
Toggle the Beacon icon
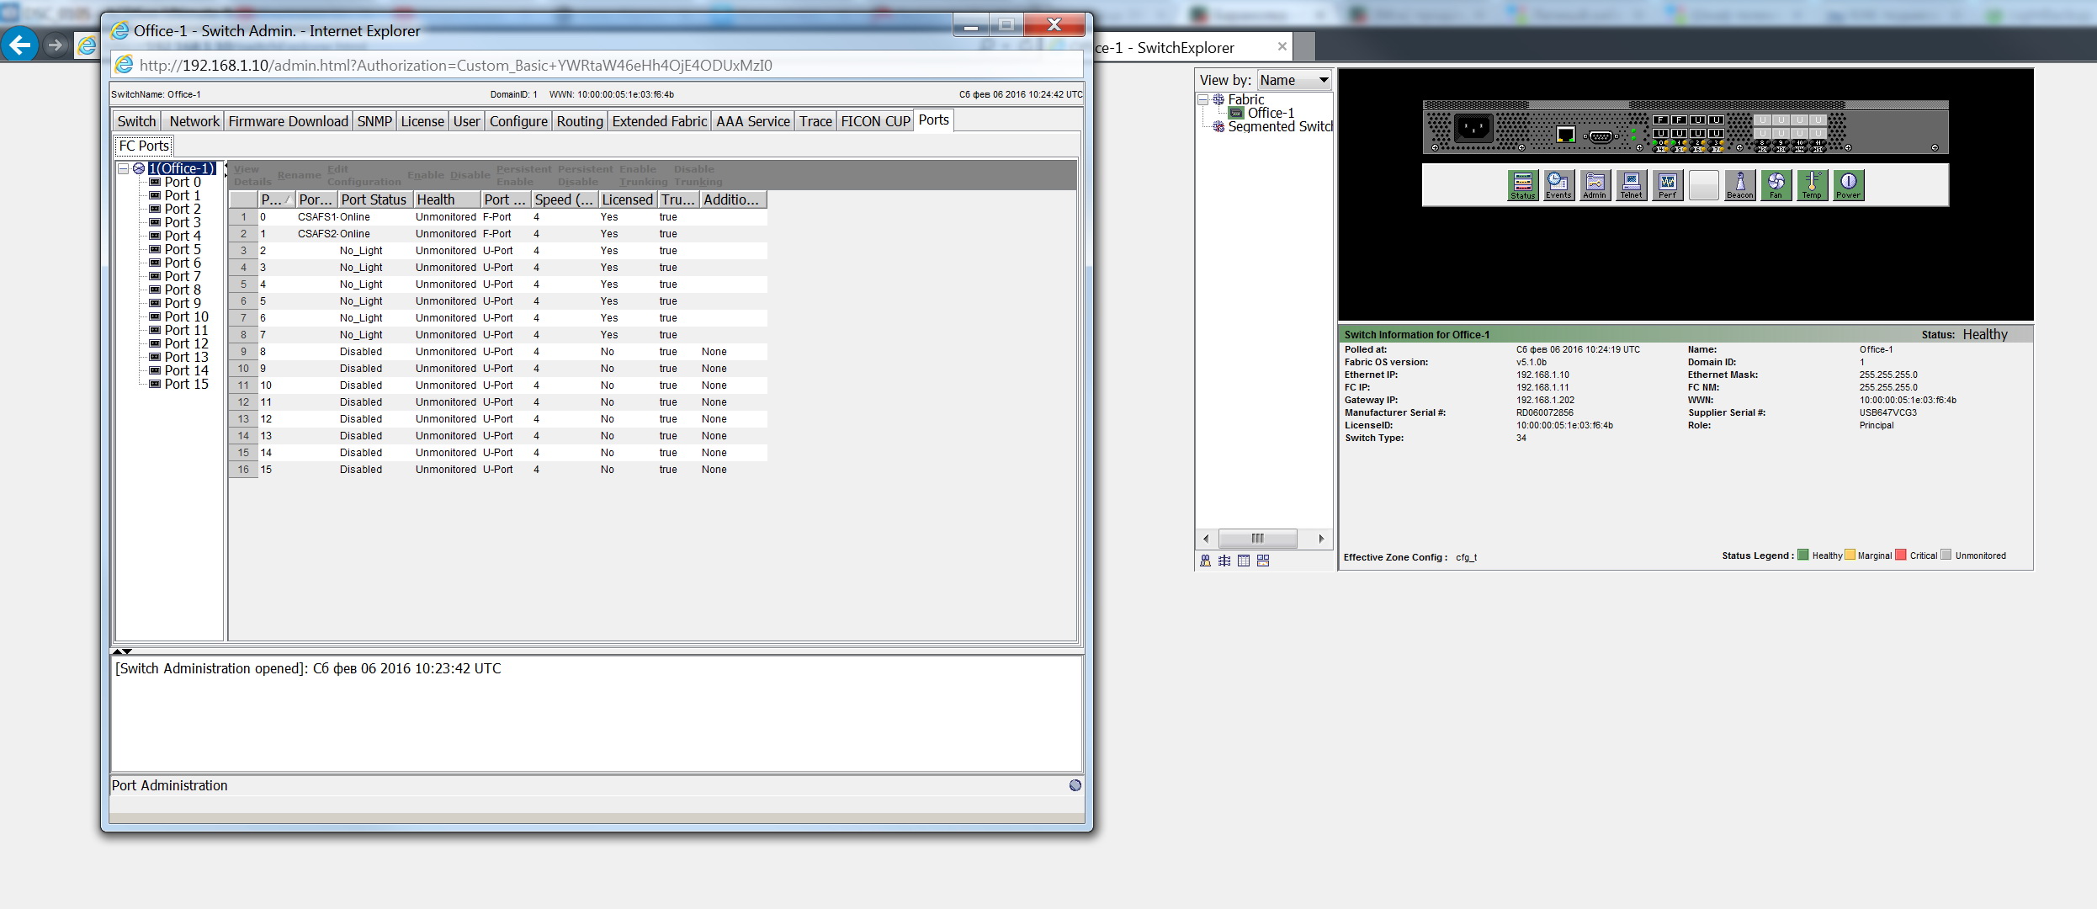tap(1739, 185)
